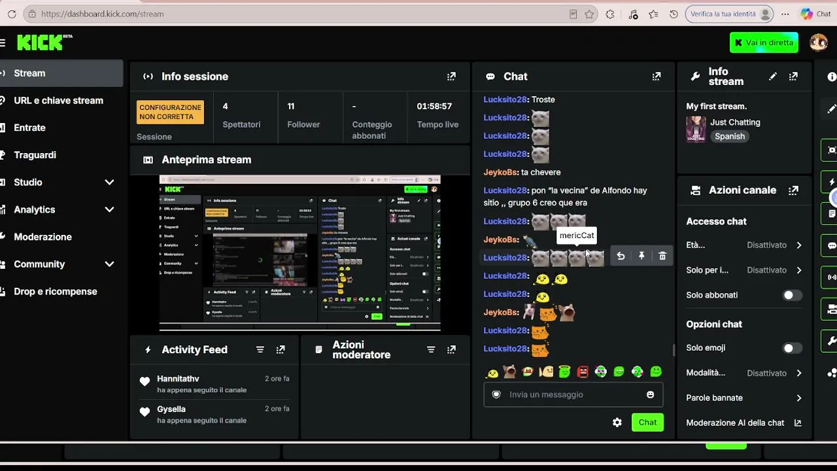Open the Età chat access setting
837x471 pixels.
[744, 245]
